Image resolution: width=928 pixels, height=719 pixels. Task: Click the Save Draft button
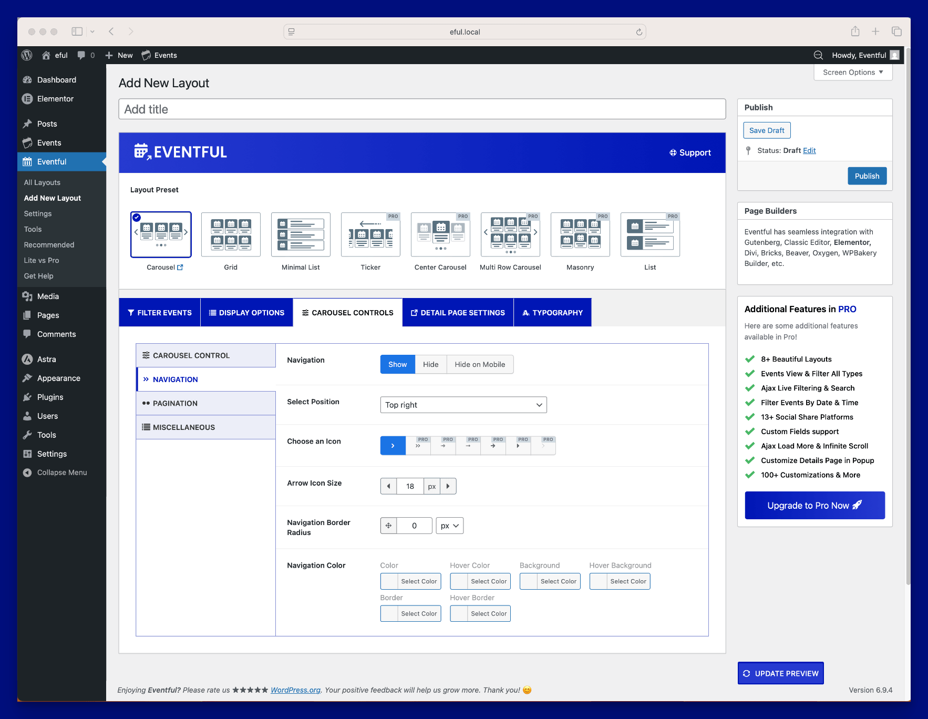pyautogui.click(x=766, y=130)
